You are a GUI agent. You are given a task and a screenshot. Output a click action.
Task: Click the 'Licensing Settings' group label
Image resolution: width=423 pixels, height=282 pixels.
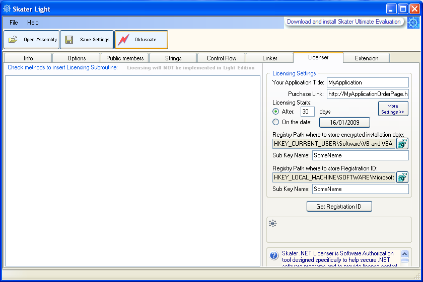294,73
